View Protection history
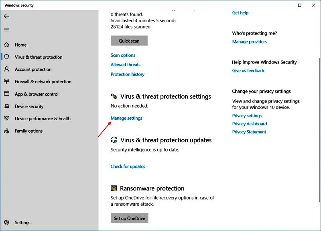Screen dimensions: 321x231 coord(127,74)
